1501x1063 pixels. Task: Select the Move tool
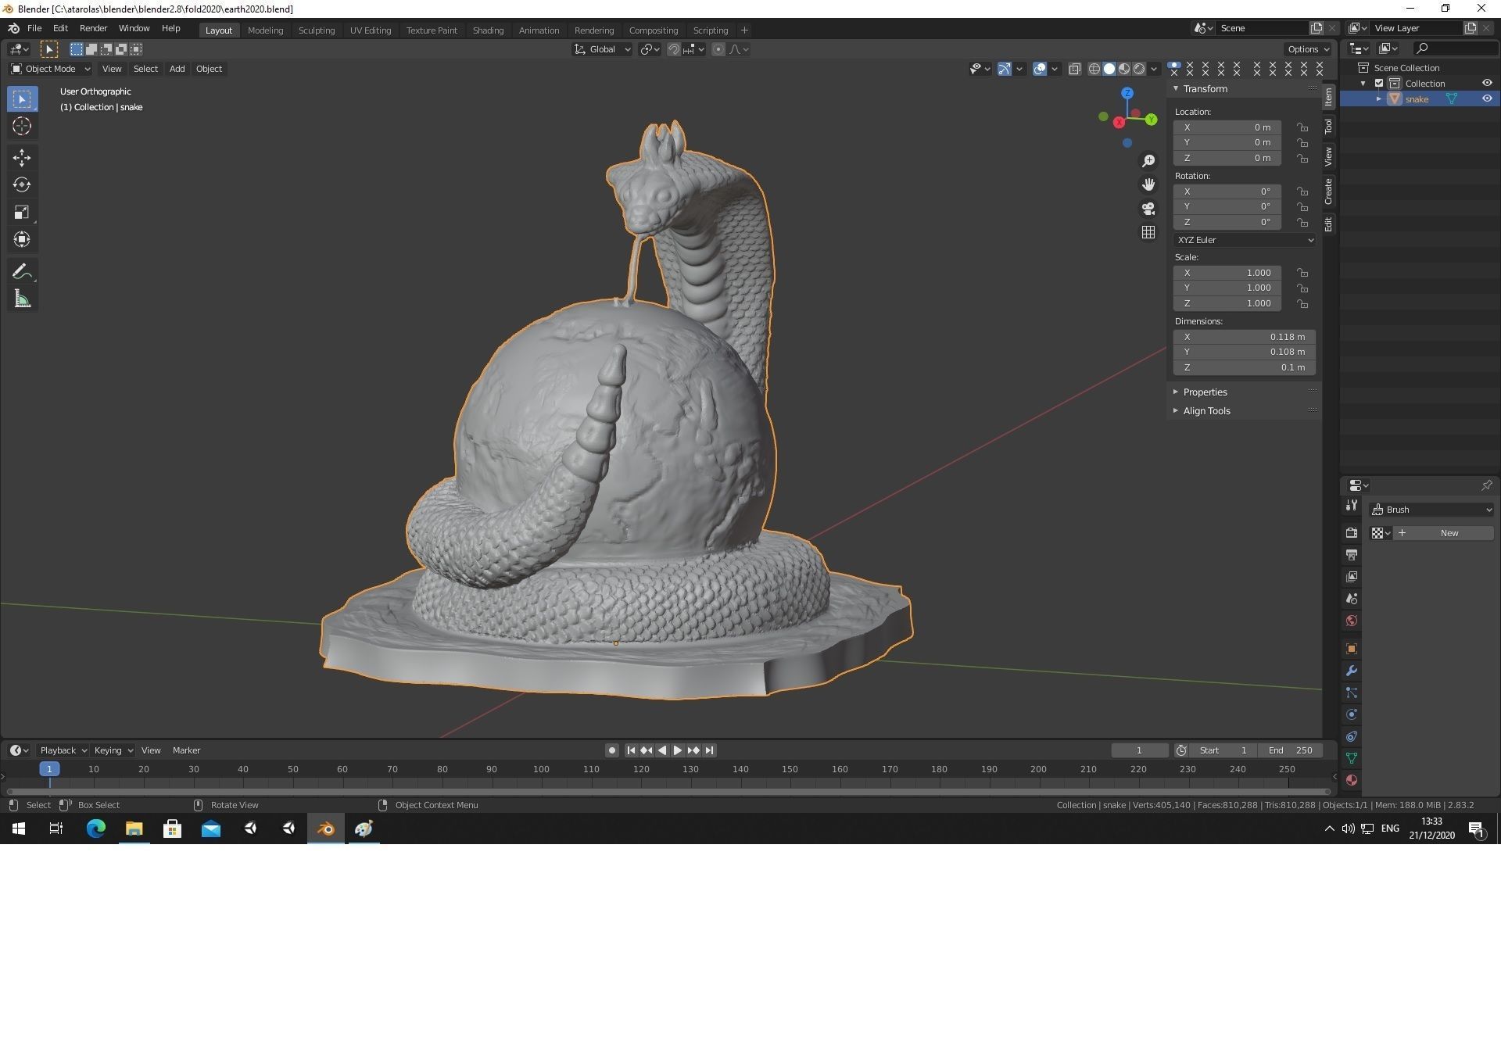tap(22, 158)
